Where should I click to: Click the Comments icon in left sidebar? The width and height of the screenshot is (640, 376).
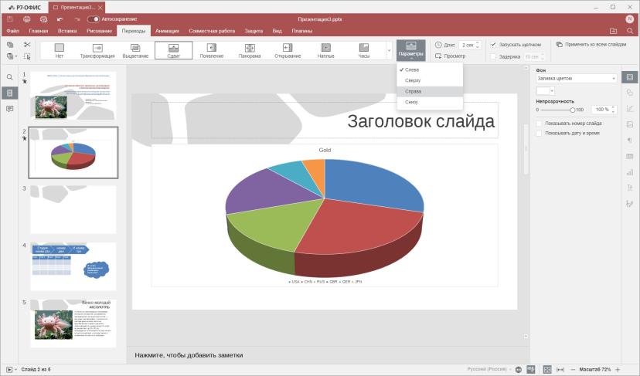[10, 109]
